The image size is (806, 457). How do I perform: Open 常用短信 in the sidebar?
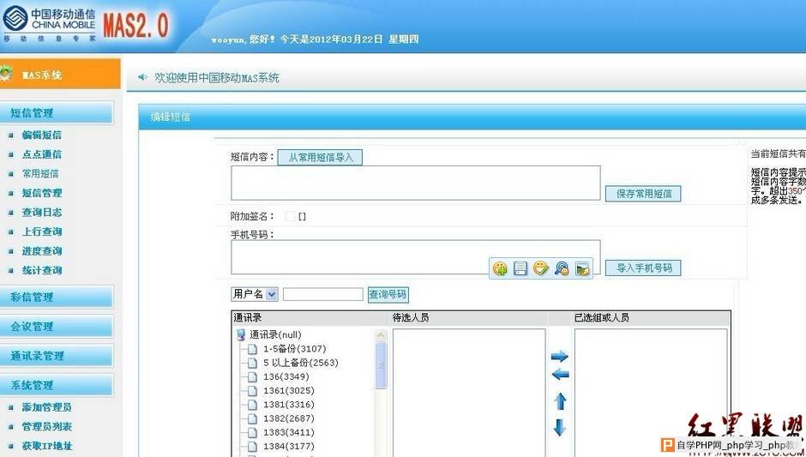40,174
